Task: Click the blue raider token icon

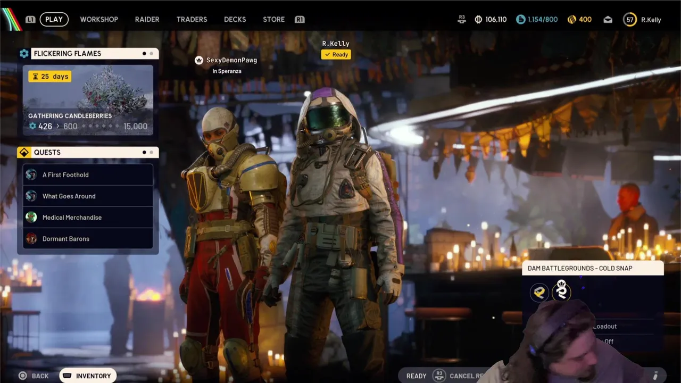Action: coord(521,19)
